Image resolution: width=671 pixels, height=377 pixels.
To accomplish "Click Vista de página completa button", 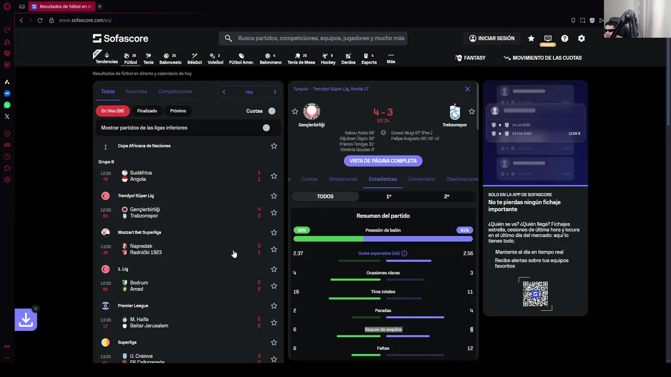I will tap(383, 161).
